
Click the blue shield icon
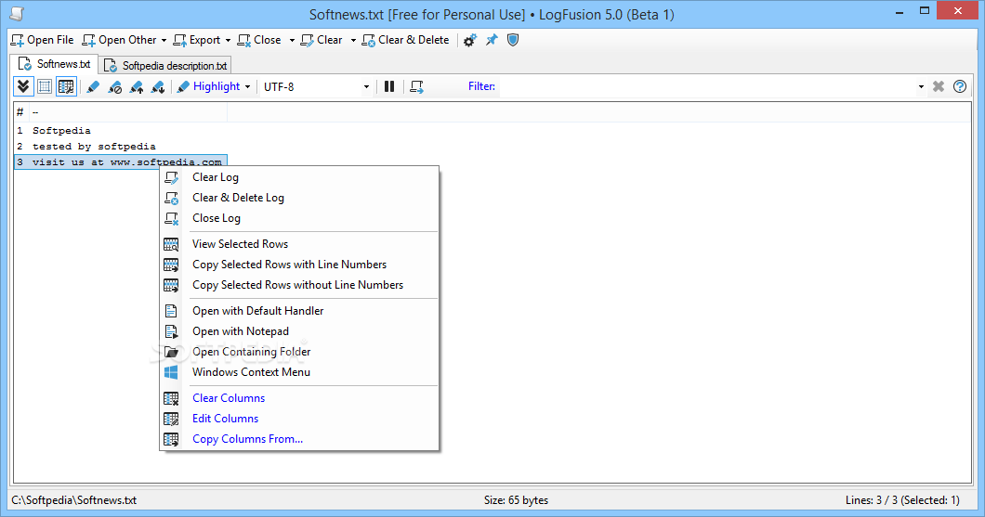coord(513,40)
